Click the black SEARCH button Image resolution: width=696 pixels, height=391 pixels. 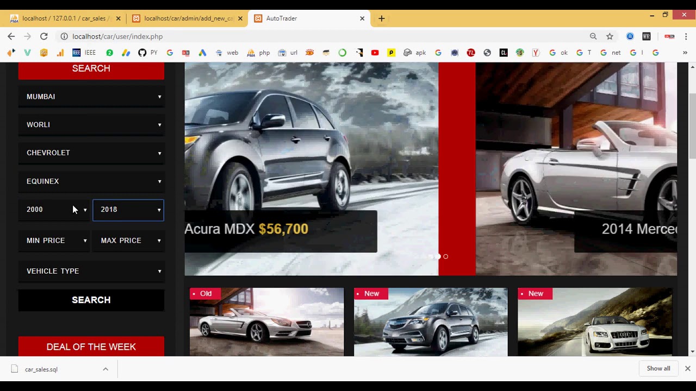point(91,300)
